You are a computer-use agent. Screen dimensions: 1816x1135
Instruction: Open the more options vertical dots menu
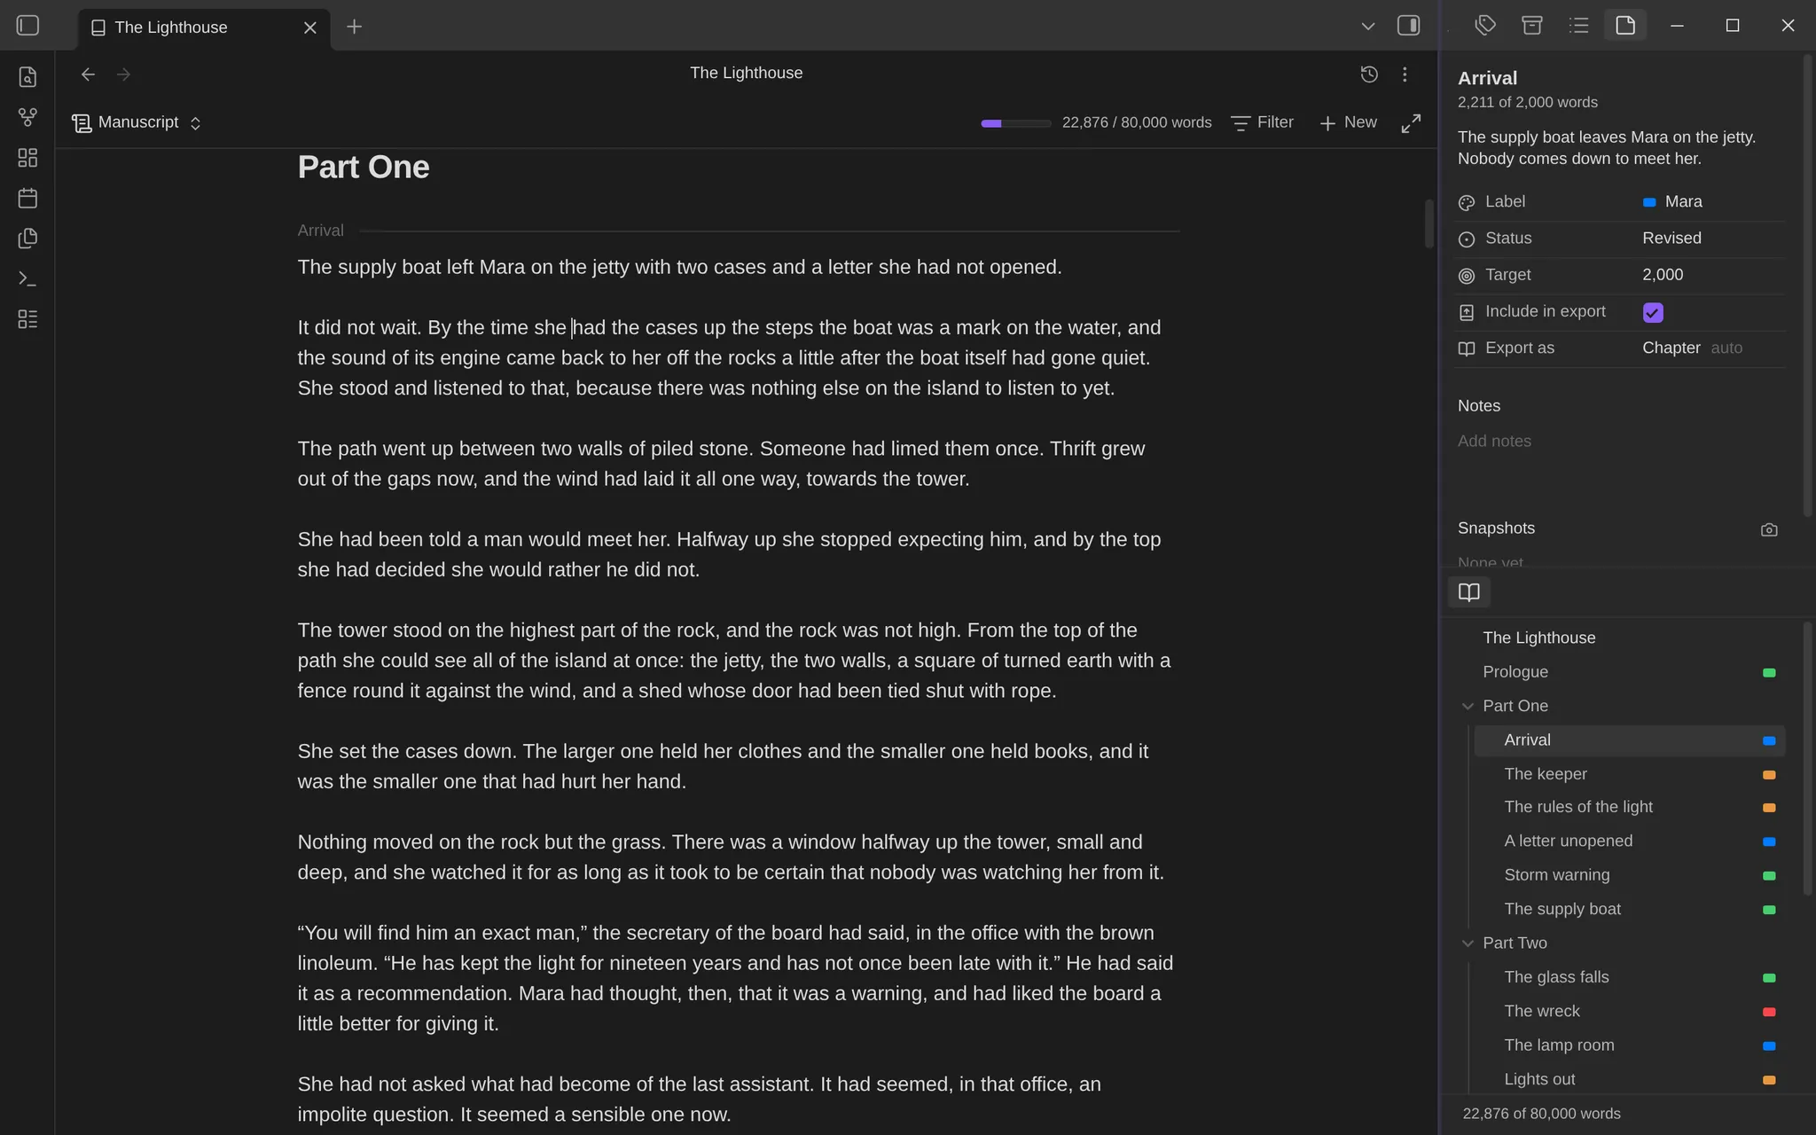coord(1405,74)
